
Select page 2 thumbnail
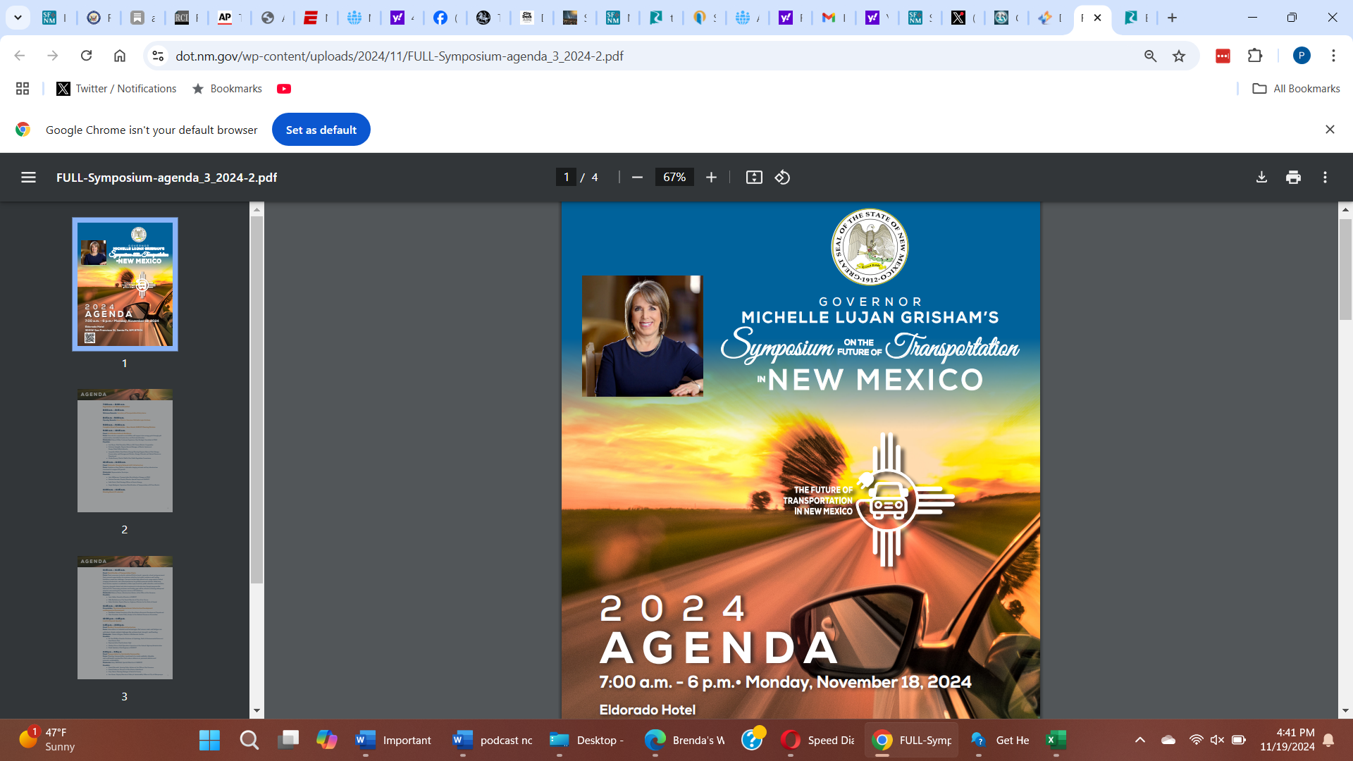(x=125, y=451)
